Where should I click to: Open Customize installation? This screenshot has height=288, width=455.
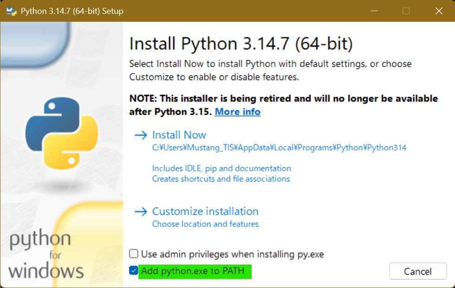[205, 212]
